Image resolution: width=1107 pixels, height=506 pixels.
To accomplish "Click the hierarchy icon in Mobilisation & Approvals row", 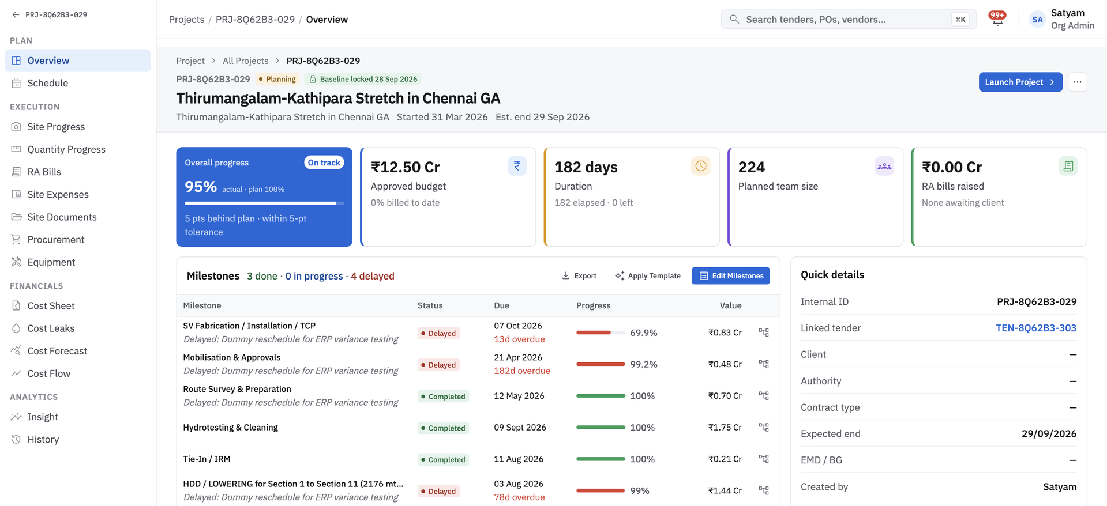I will pyautogui.click(x=764, y=364).
